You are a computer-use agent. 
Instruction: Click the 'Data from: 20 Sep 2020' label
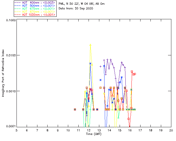[76, 8]
